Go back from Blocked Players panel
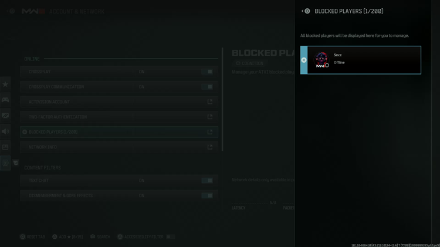The height and width of the screenshot is (247, 440). (306, 11)
